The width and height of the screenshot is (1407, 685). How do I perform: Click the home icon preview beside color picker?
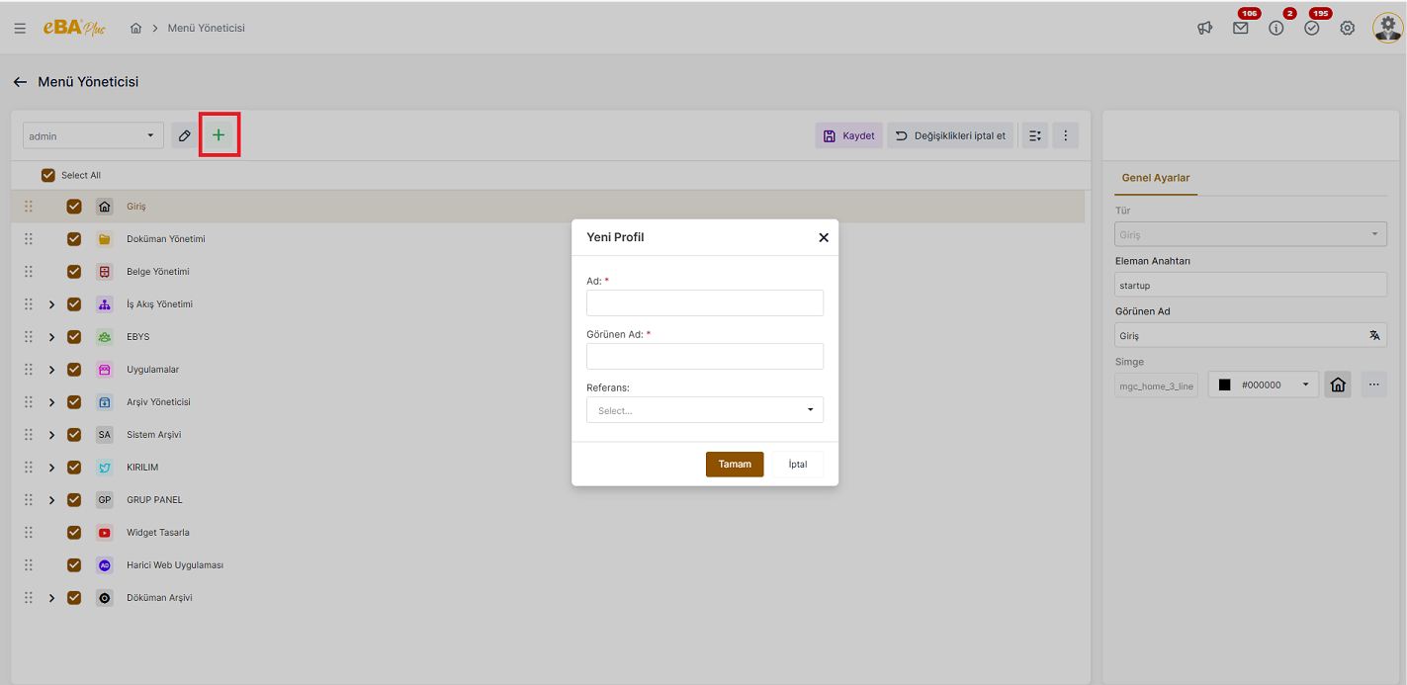1338,385
